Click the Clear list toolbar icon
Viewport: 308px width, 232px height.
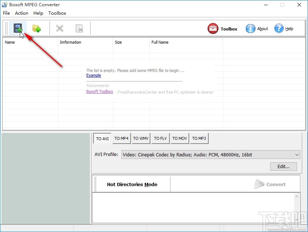[x=79, y=28]
